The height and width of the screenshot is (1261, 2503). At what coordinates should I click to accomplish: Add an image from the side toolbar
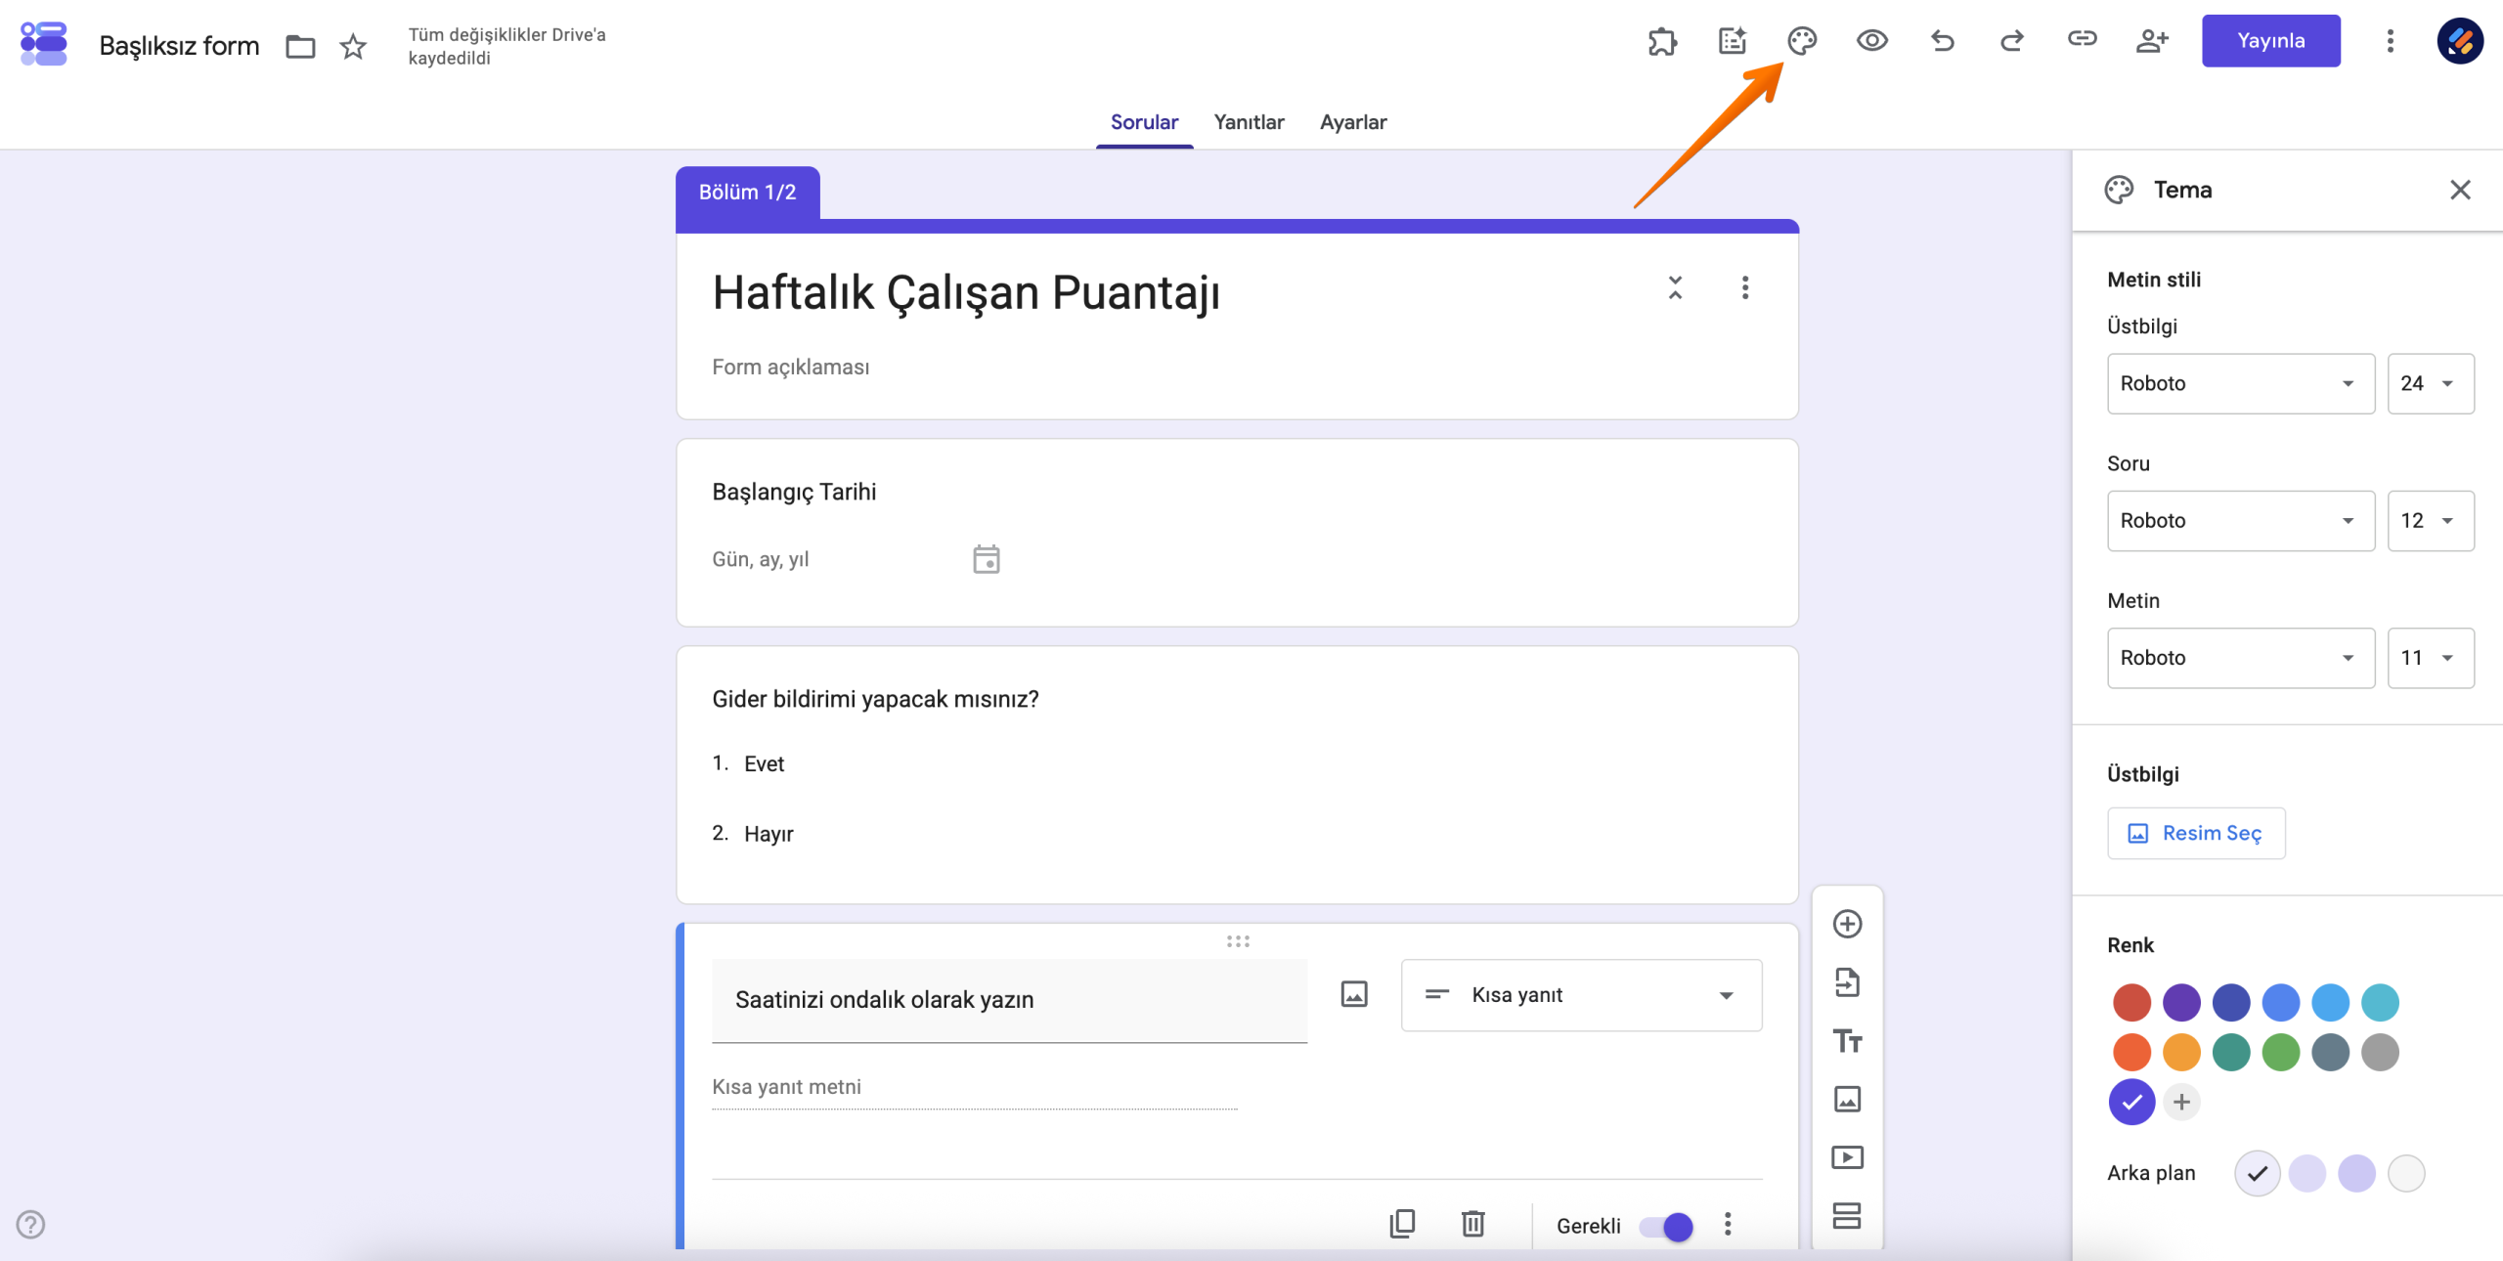click(1847, 1100)
